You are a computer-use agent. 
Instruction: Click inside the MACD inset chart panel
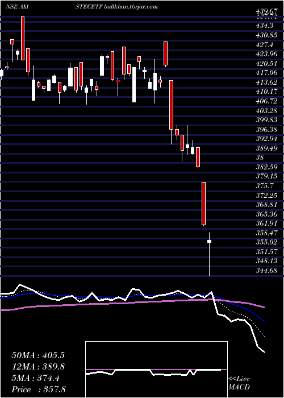(x=156, y=370)
